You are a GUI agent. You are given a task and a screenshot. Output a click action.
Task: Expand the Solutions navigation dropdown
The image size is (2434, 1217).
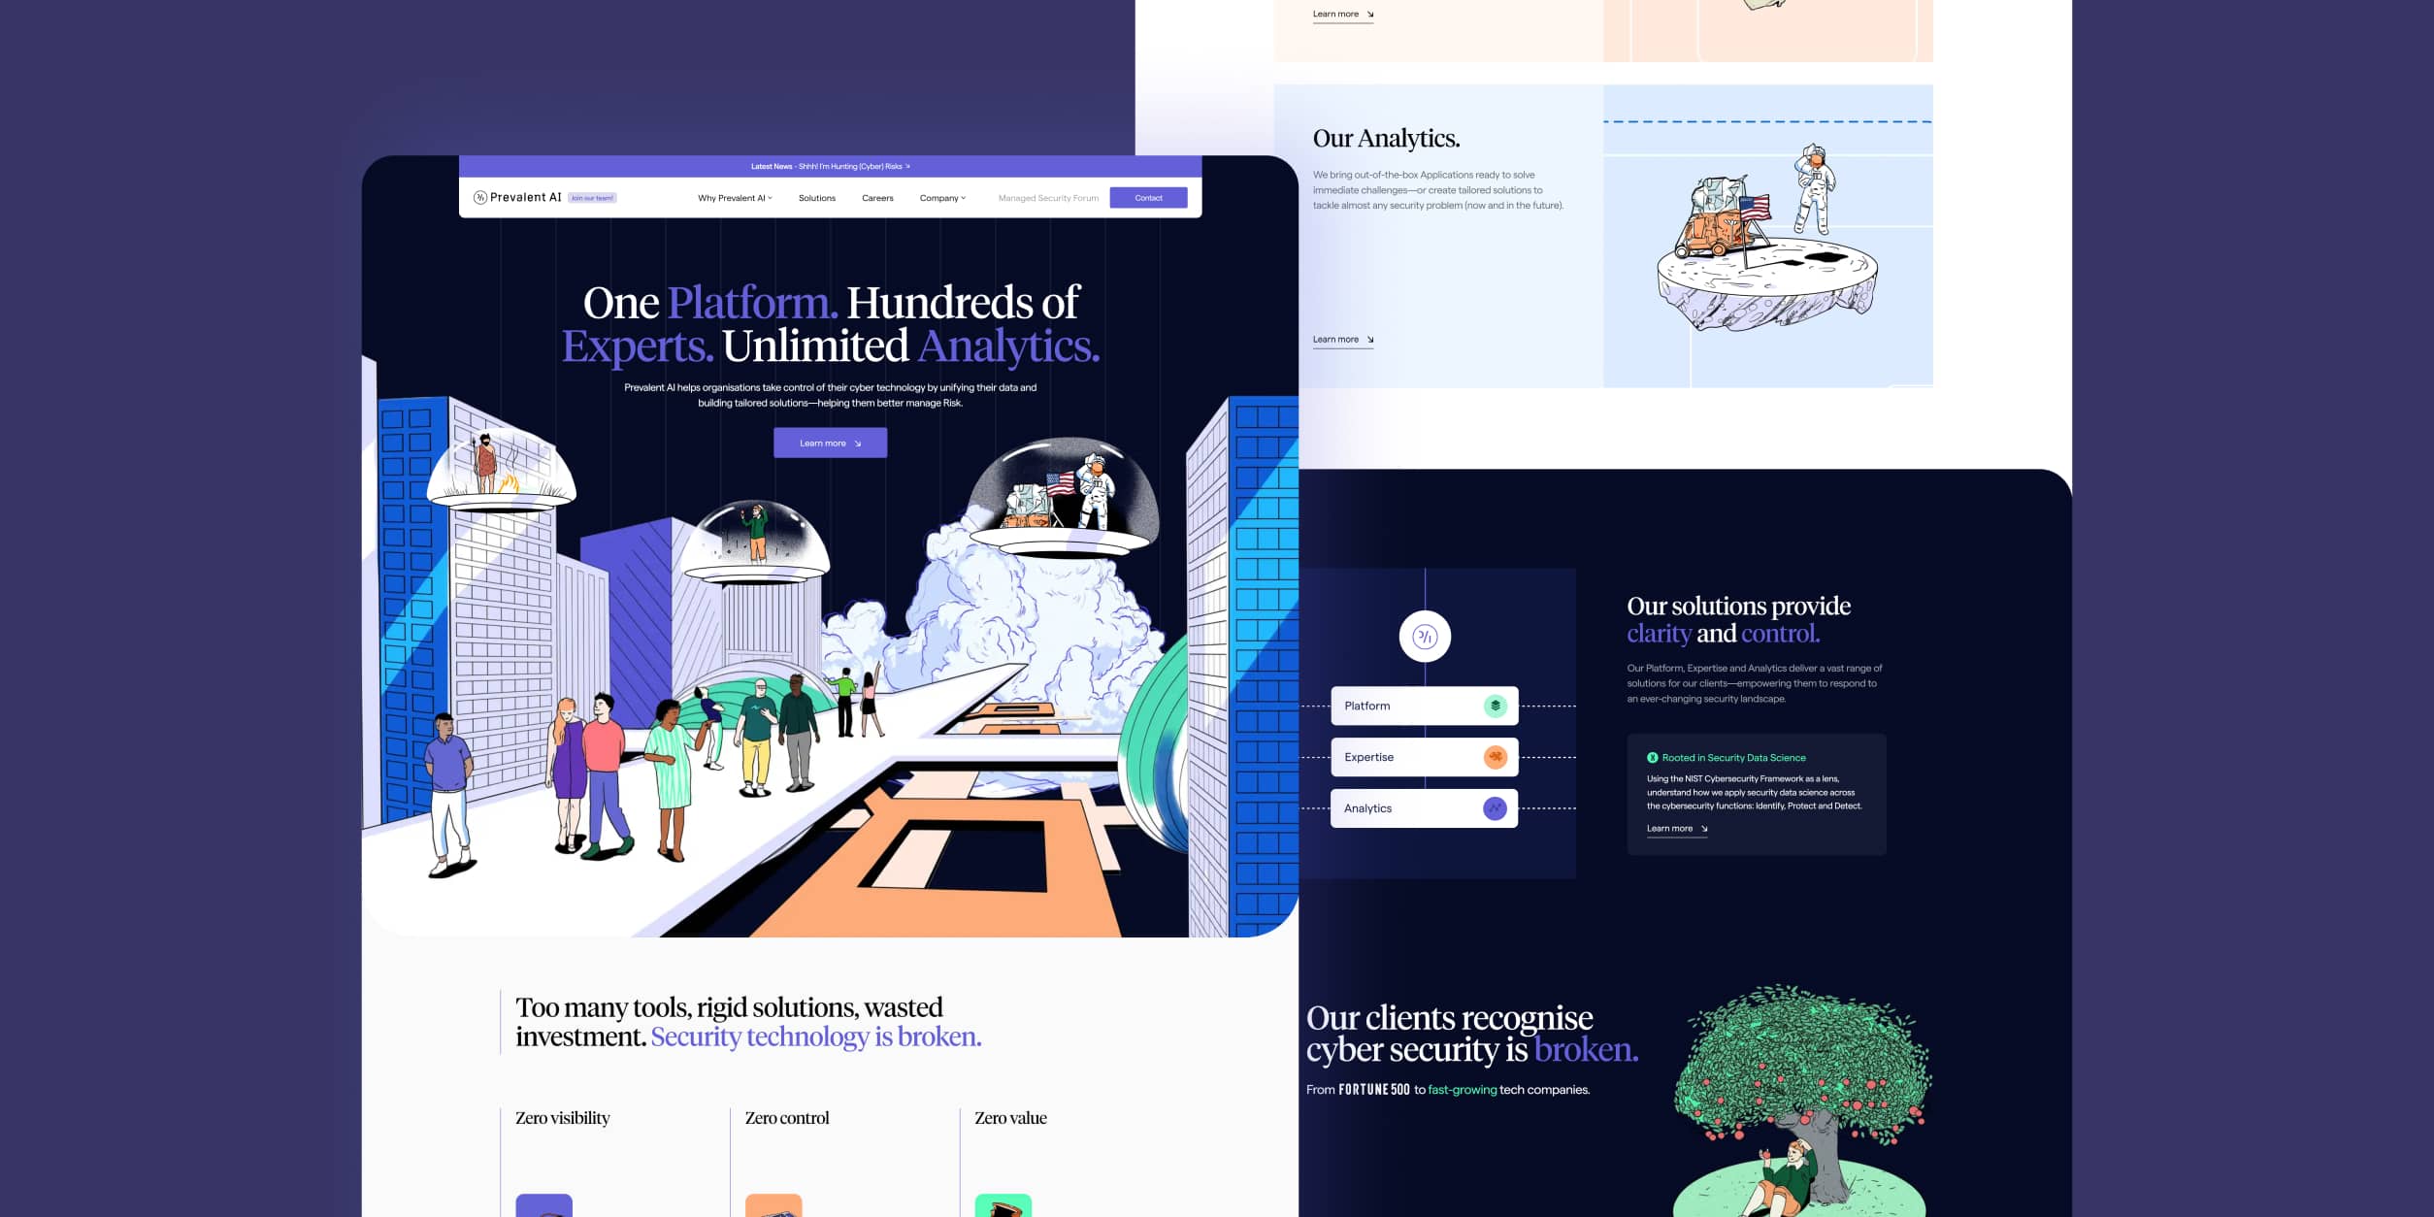(816, 197)
